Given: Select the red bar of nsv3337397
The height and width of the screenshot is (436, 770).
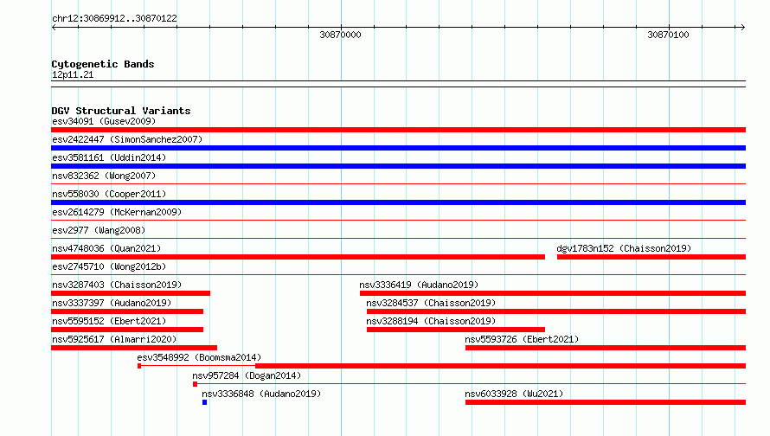Looking at the screenshot, I should [x=127, y=311].
